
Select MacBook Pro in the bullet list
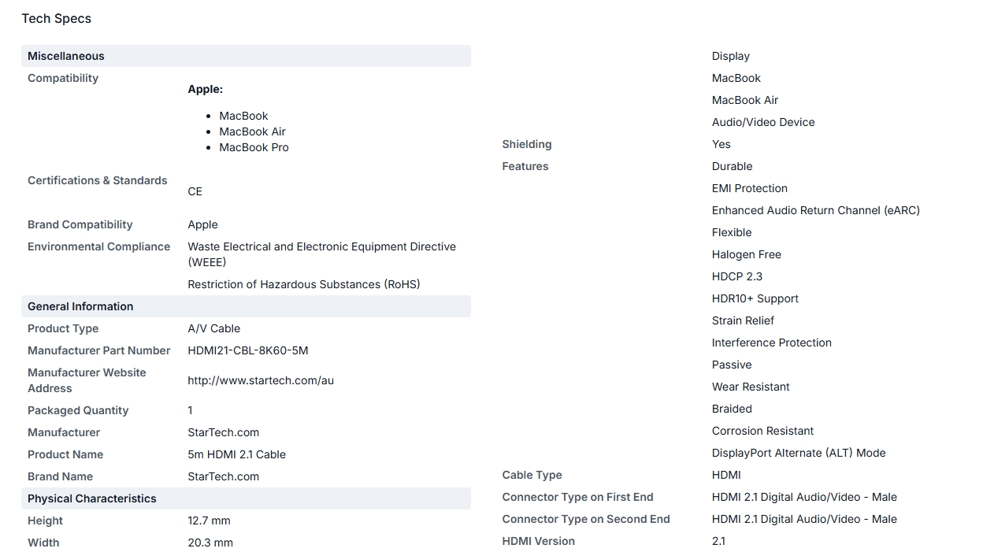click(x=254, y=147)
